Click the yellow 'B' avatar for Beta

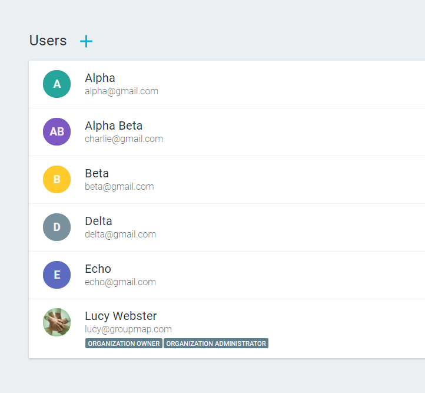(57, 180)
